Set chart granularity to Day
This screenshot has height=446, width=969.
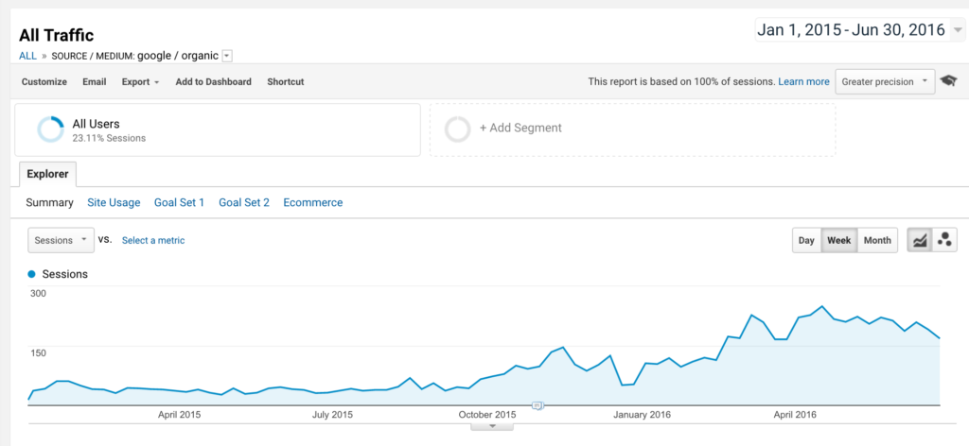point(806,240)
